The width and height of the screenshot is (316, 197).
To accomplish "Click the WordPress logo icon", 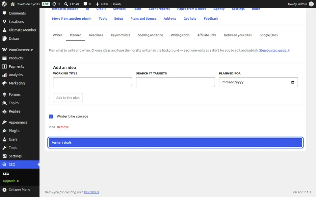I will [4, 4].
